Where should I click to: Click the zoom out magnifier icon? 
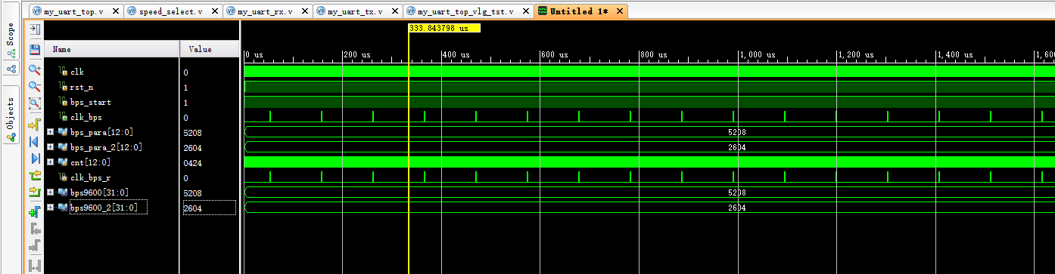coord(34,86)
